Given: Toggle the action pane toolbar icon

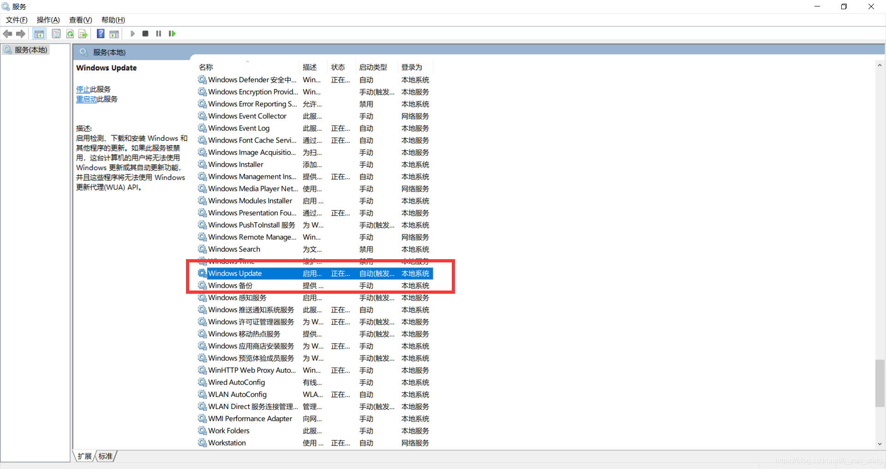Looking at the screenshot, I should [114, 34].
